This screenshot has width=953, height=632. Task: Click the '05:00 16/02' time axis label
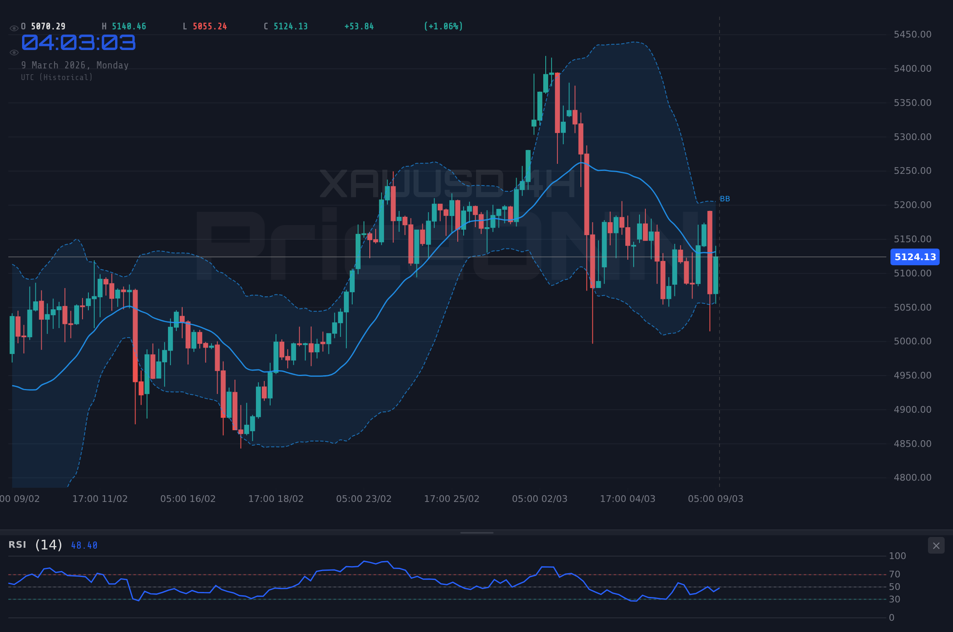point(188,499)
